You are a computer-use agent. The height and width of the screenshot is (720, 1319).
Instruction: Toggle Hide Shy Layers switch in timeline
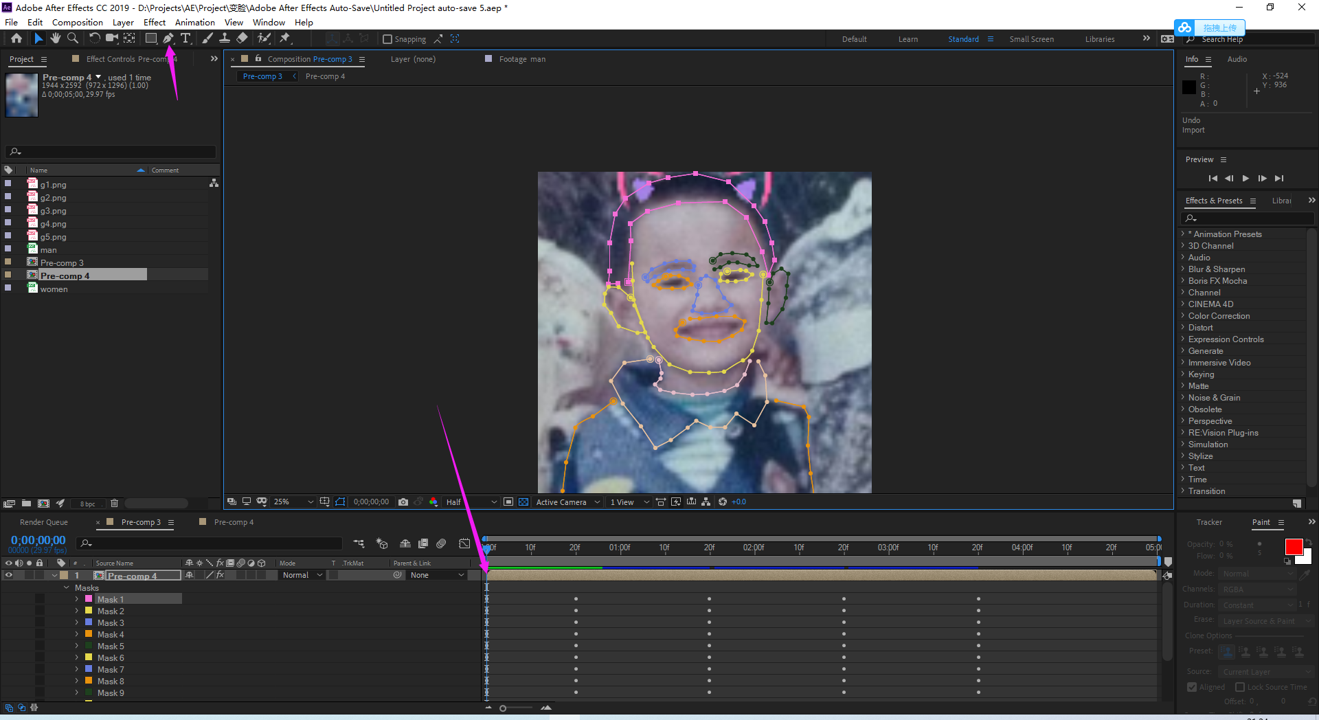[x=405, y=543]
